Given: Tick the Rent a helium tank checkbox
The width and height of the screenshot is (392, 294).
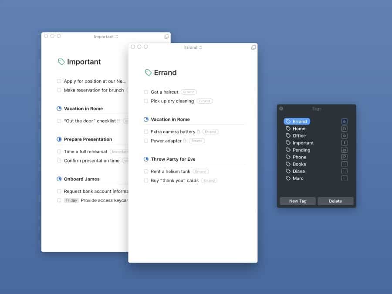Looking at the screenshot, I should tap(146, 172).
